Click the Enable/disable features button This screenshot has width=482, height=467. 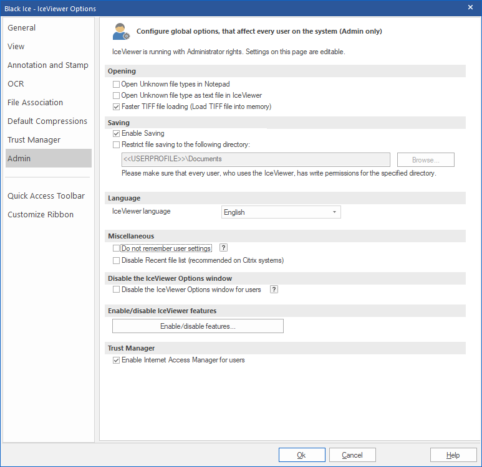198,326
